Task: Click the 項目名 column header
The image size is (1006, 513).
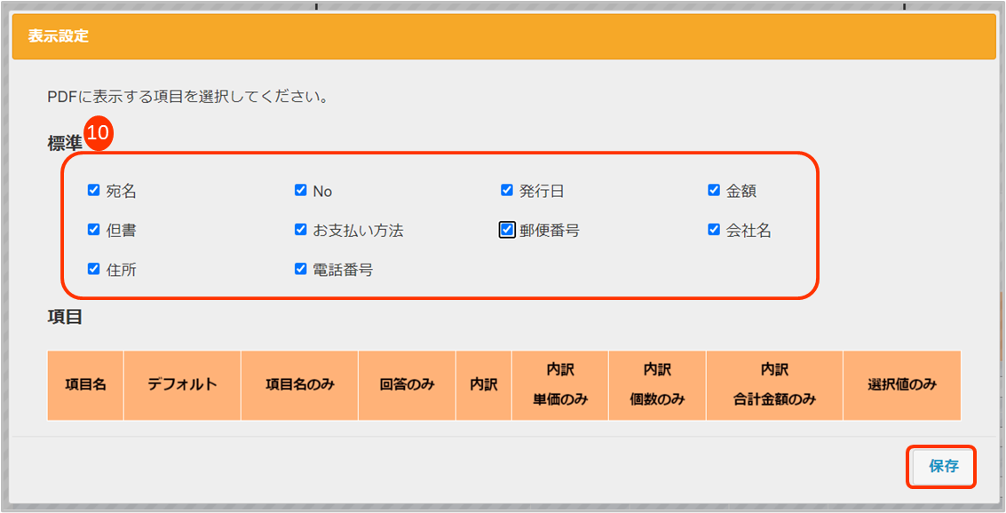Action: click(x=86, y=385)
